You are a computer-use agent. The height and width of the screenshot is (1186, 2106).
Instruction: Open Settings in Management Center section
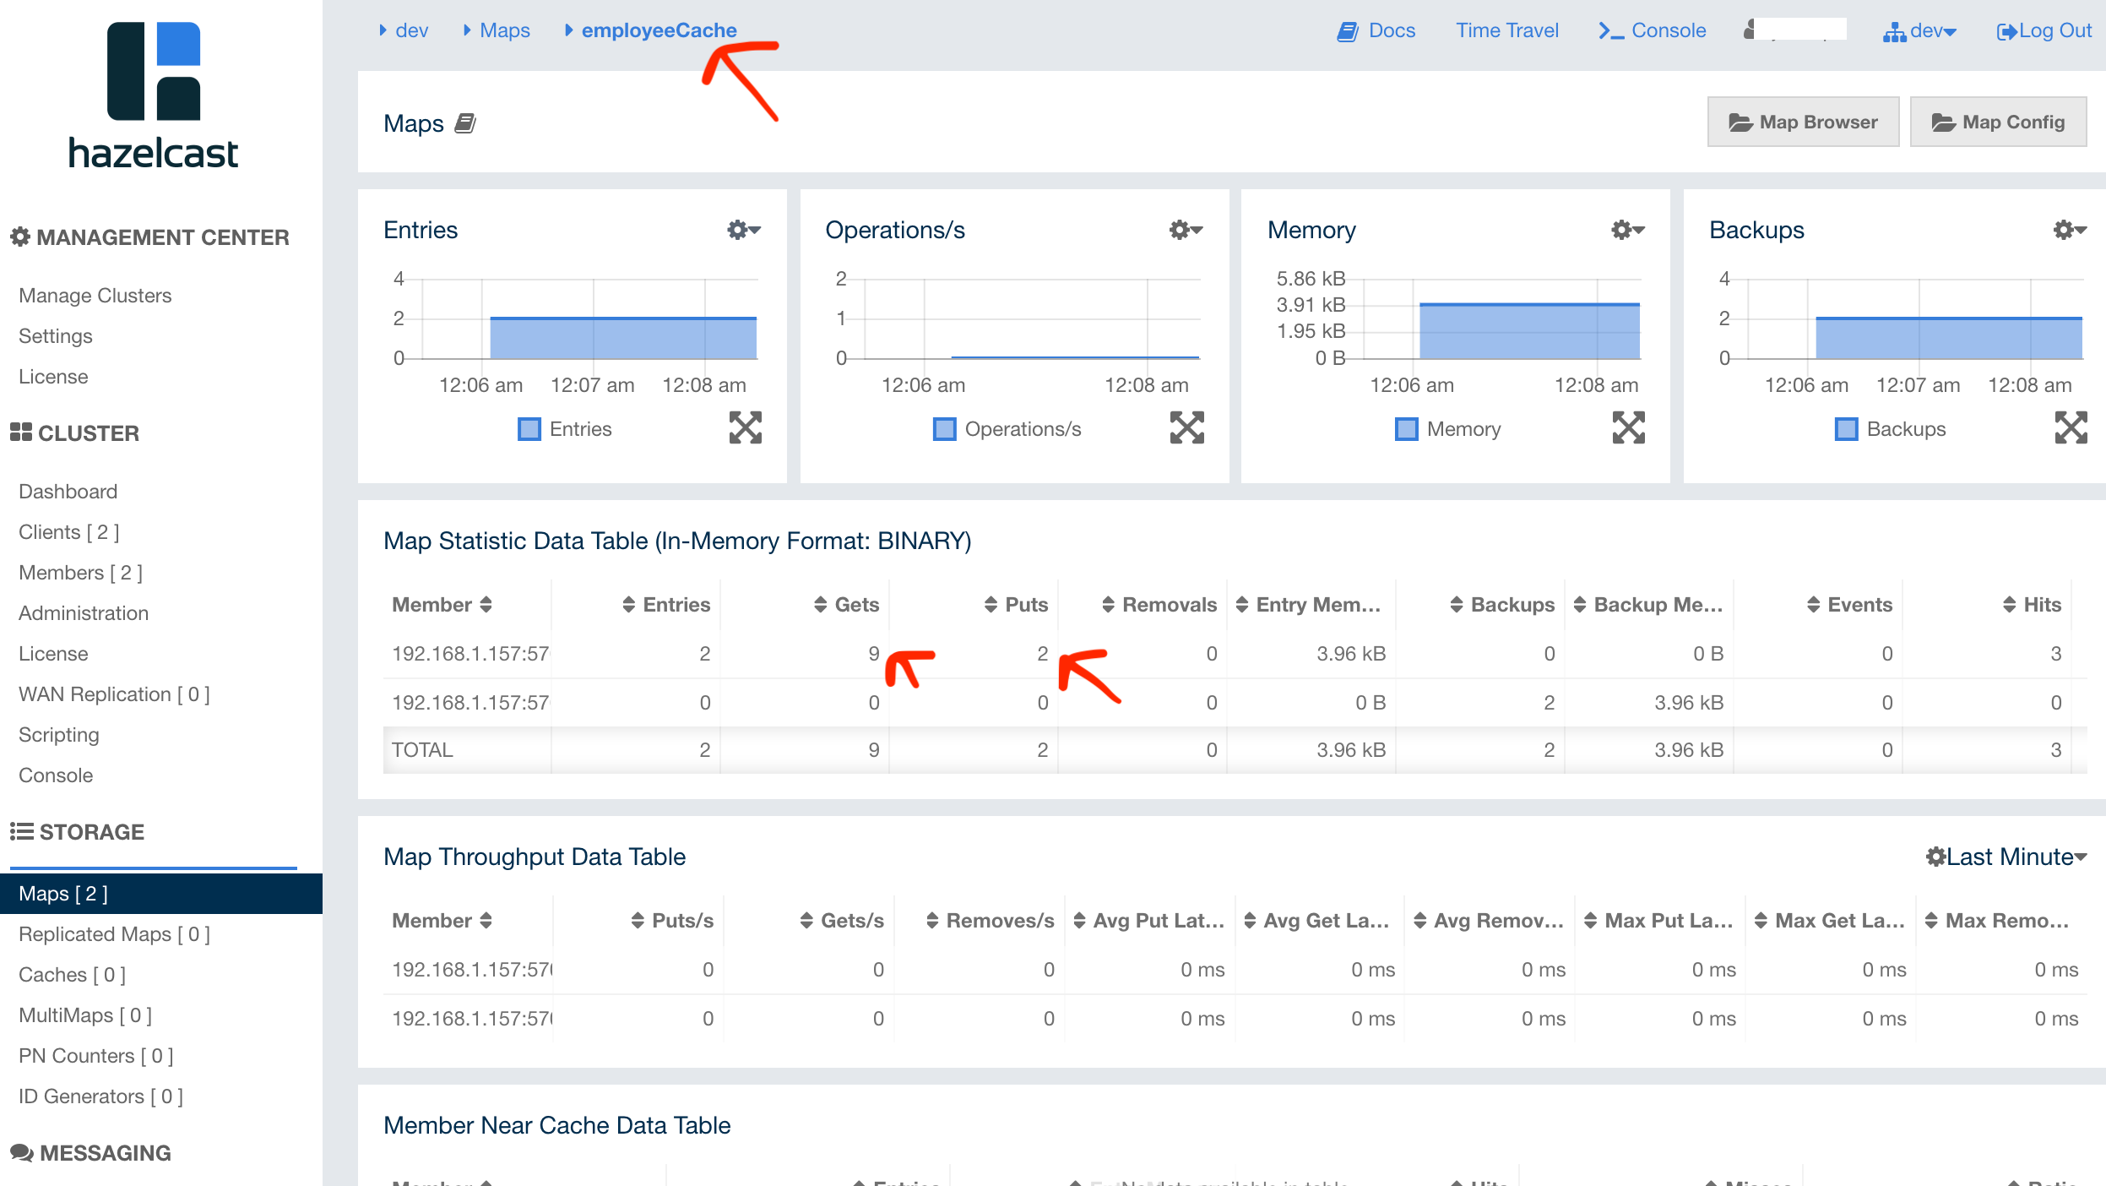pos(56,336)
